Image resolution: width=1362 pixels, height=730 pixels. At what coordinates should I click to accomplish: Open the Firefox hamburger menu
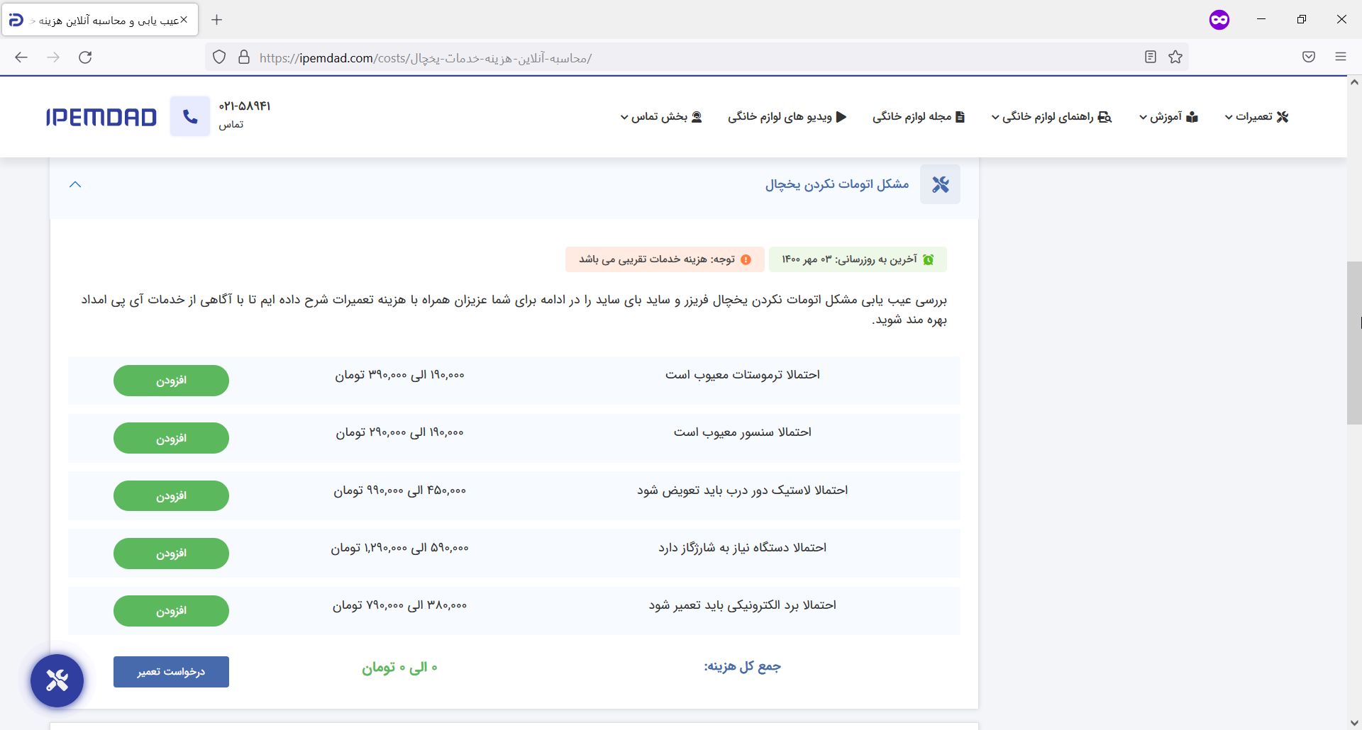[x=1341, y=57]
